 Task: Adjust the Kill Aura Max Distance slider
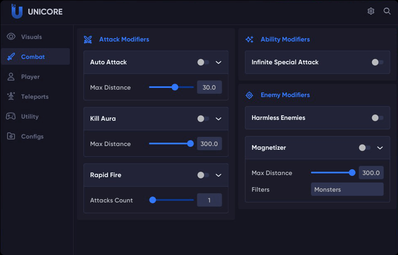[x=190, y=143]
